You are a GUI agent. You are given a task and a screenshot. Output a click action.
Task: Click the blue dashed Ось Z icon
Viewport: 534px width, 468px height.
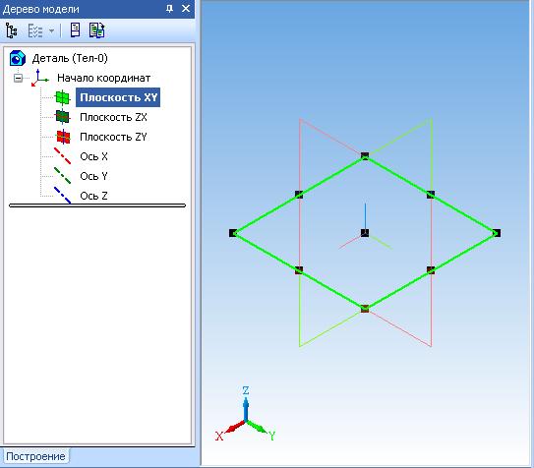coord(62,195)
